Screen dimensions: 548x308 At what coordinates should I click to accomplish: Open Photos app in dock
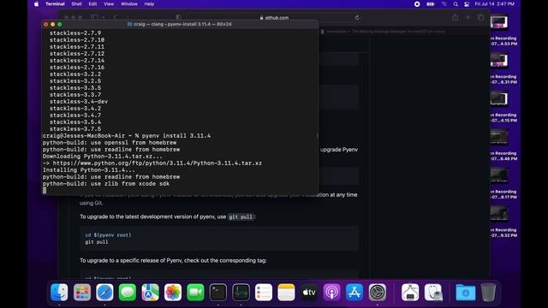click(x=173, y=292)
